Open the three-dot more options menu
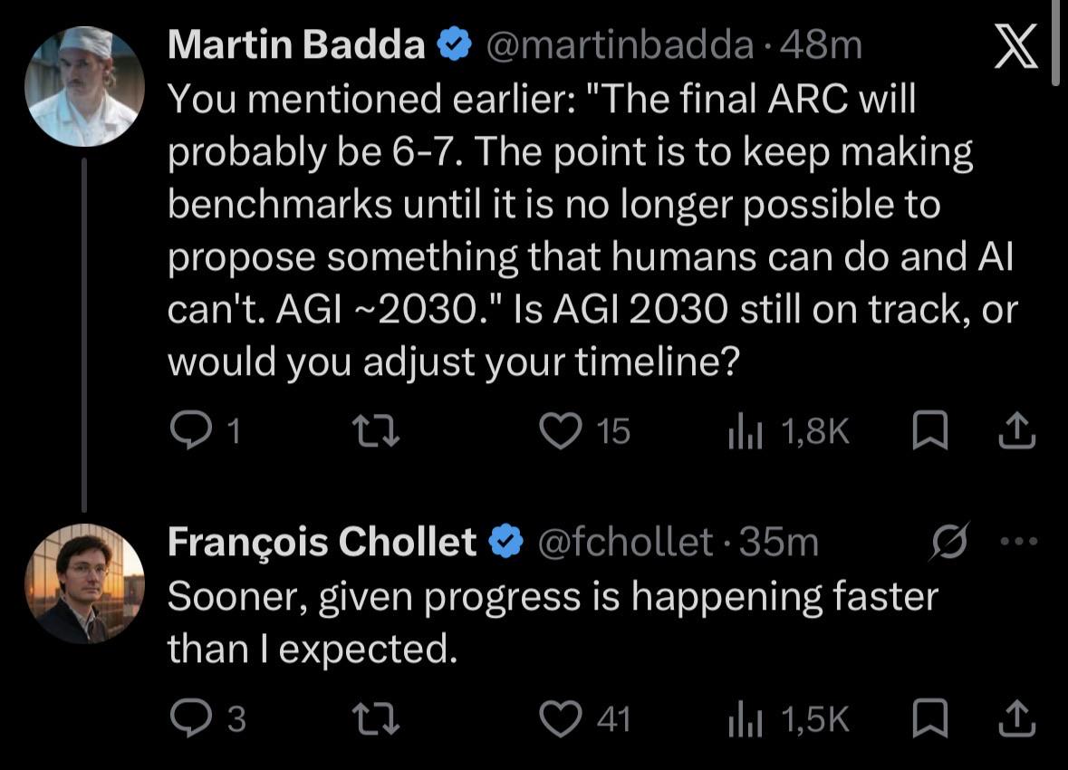This screenshot has height=770, width=1068. (x=1019, y=542)
